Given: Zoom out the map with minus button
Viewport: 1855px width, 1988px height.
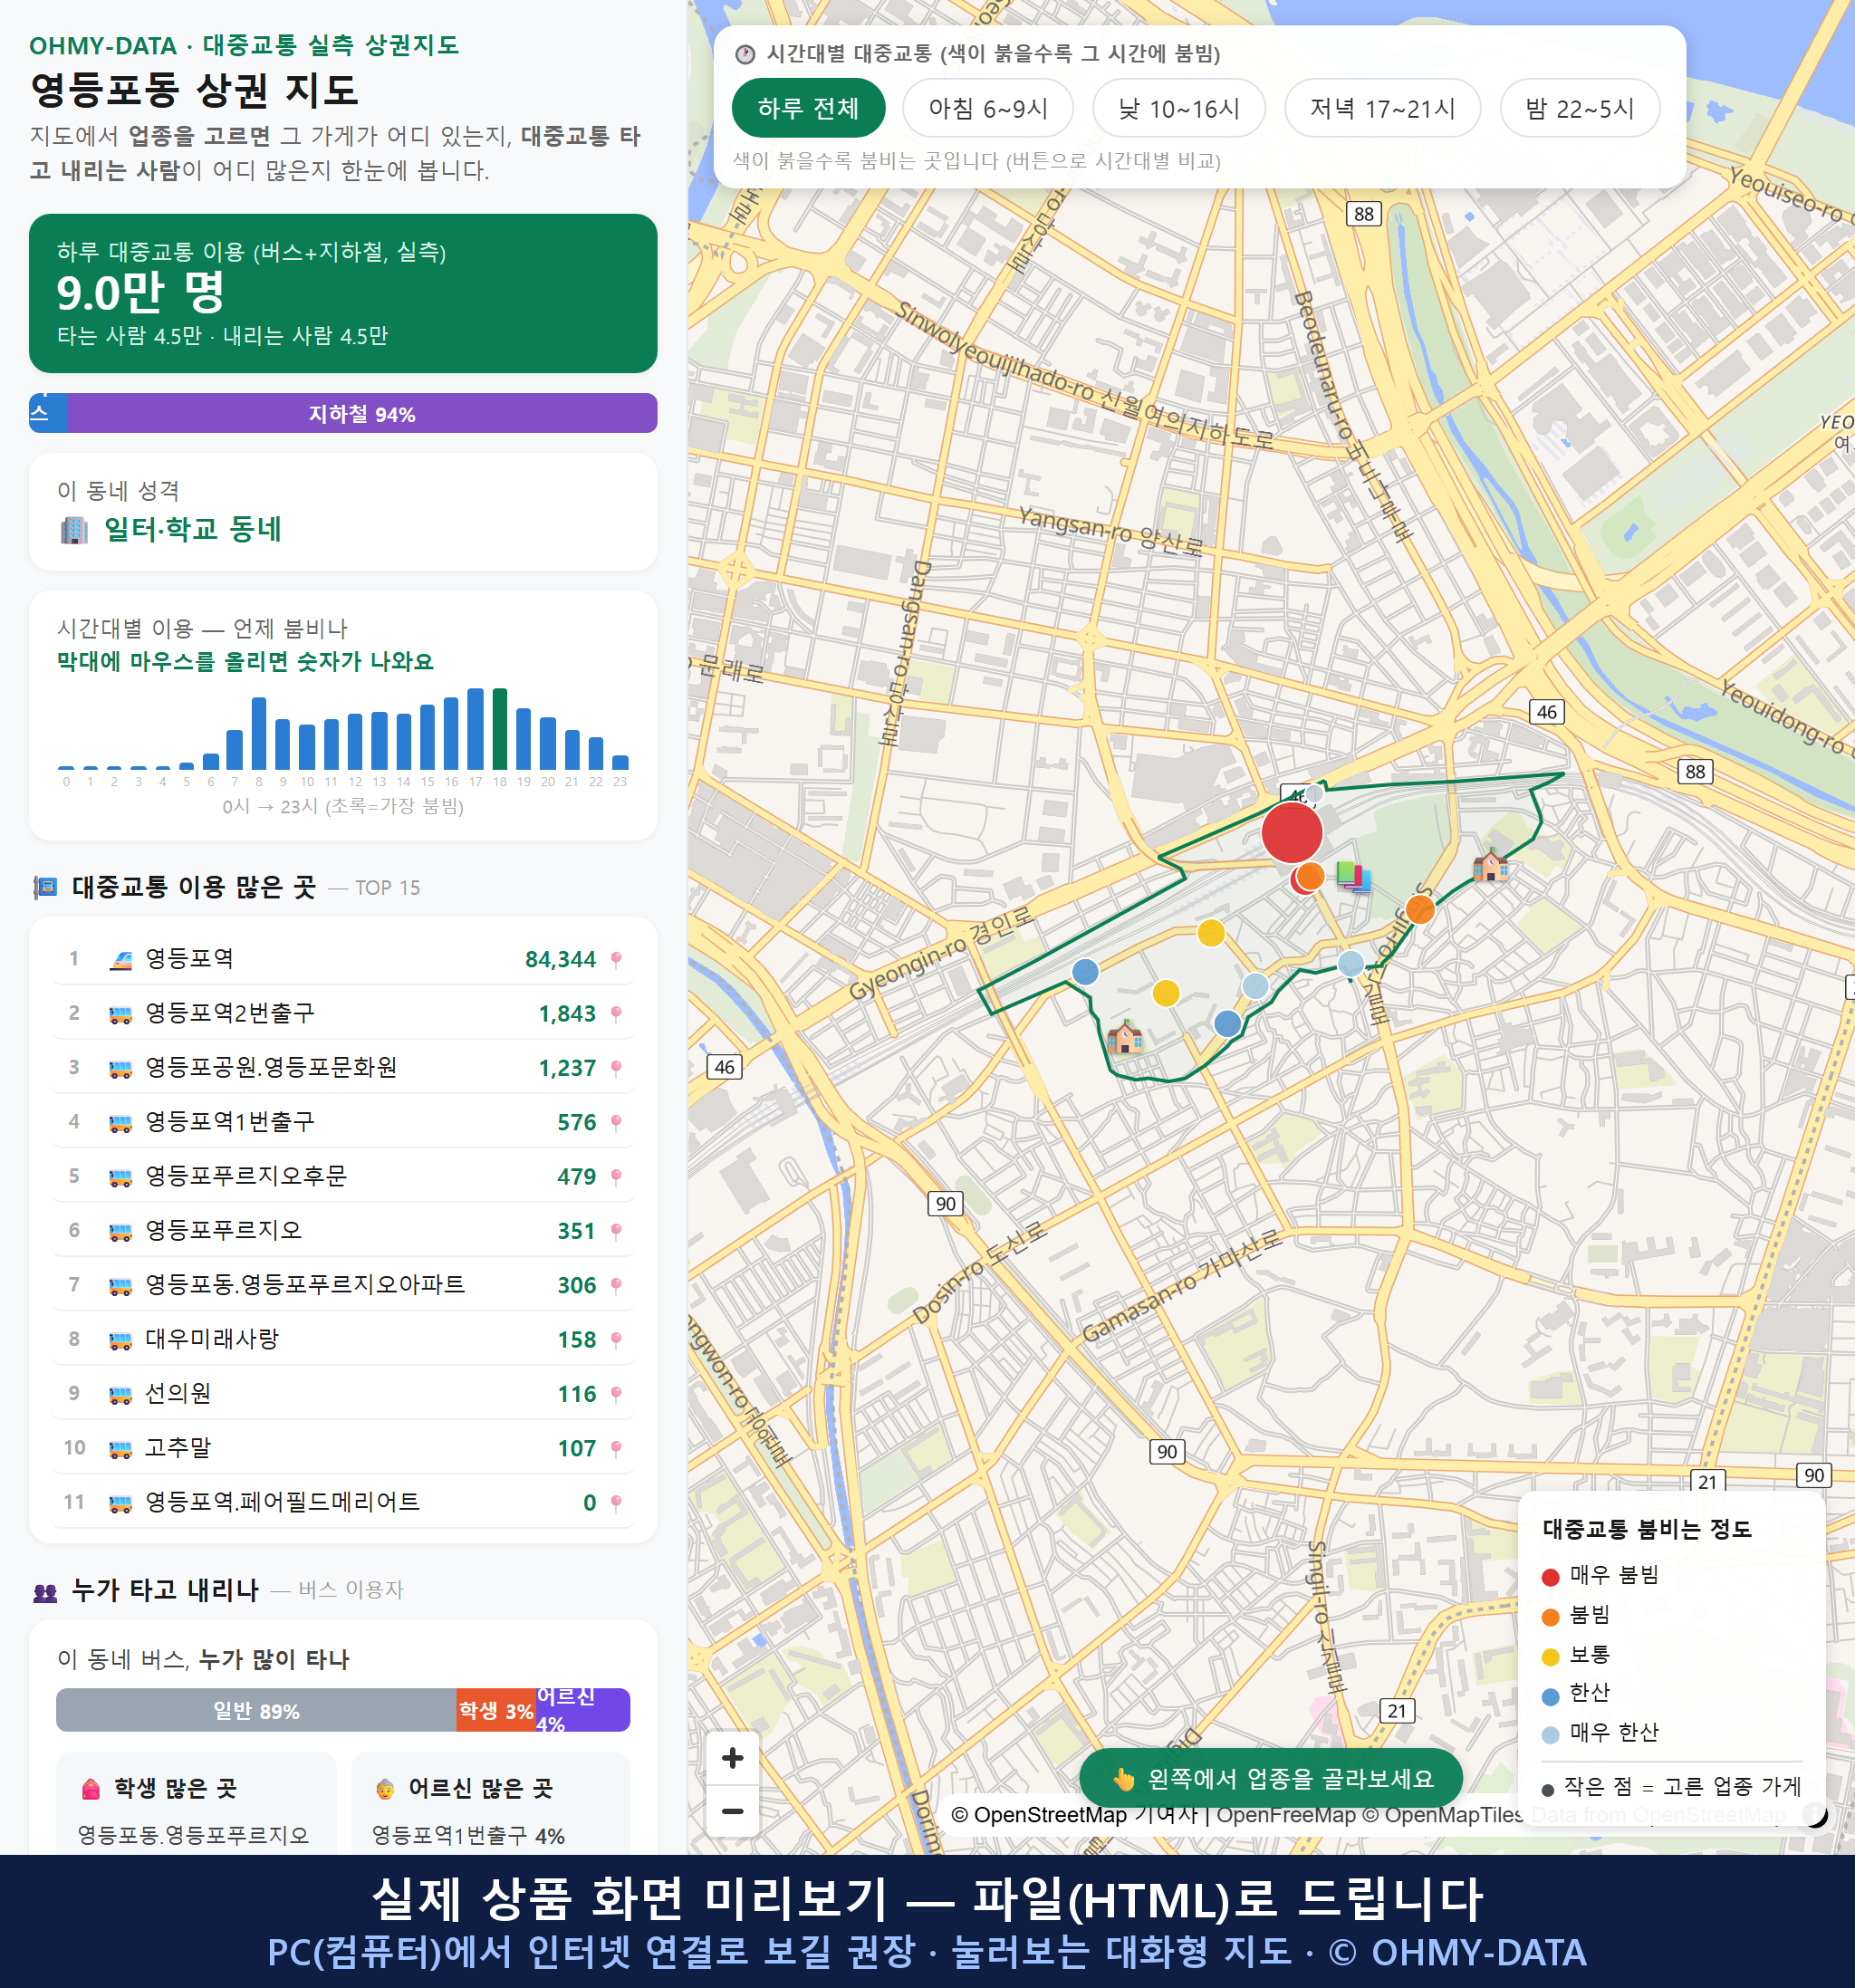Looking at the screenshot, I should pos(732,1811).
